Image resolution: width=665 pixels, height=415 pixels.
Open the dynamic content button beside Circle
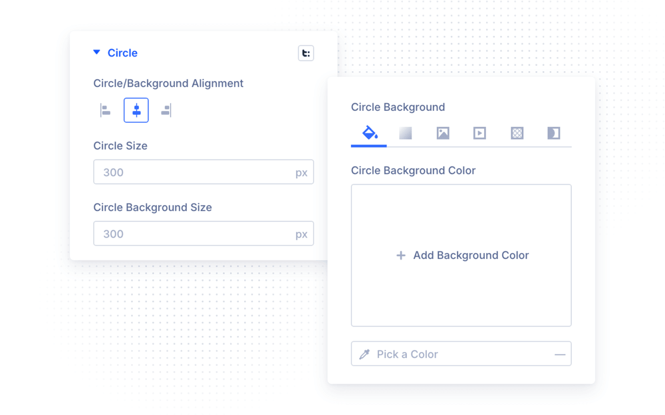306,53
